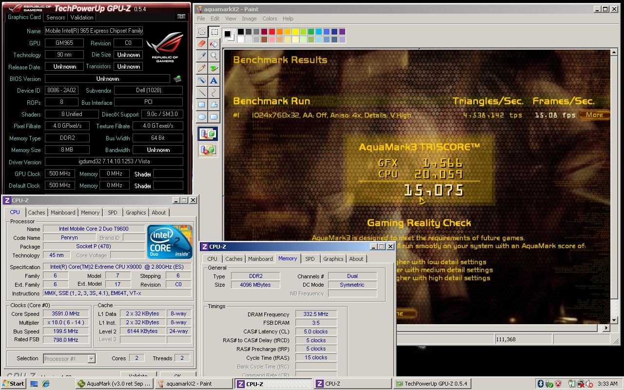Open Internet Explorer from quick launch
Image resolution: width=624 pixels, height=390 pixels.
(x=46, y=384)
